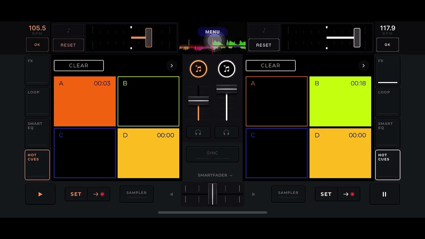This screenshot has height=239, width=425.
Task: Open the right deck SMART EQ tab
Action: pyautogui.click(x=388, y=133)
